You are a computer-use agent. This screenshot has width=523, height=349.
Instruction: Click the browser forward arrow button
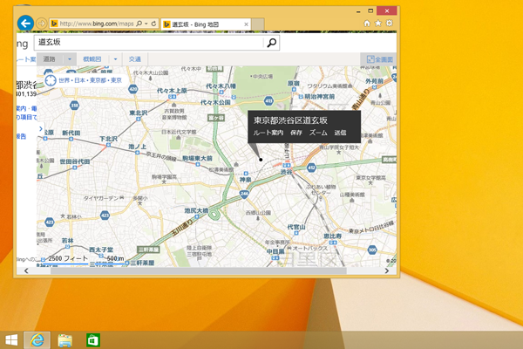(41, 24)
